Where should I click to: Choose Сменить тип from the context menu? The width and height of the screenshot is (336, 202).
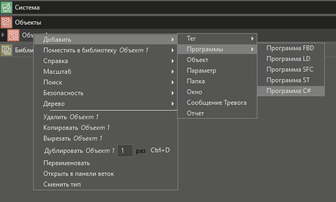pyautogui.click(x=105, y=184)
